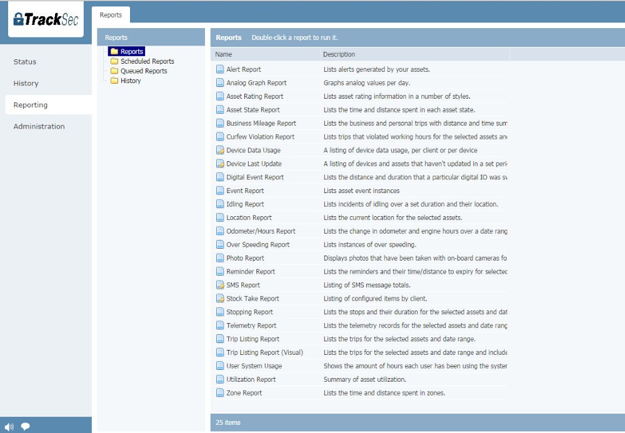
Task: Click the Device Data Usage report icon
Action: tap(219, 150)
